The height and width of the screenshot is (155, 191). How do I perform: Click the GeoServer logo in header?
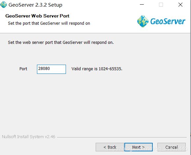point(161,21)
